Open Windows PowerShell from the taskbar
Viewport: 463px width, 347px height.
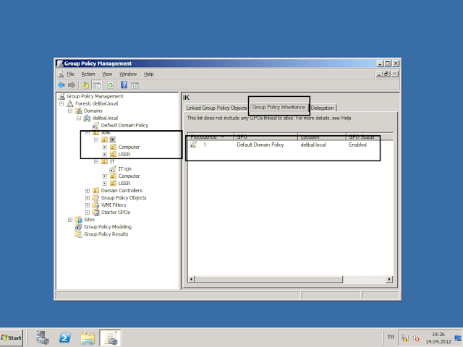coord(64,338)
